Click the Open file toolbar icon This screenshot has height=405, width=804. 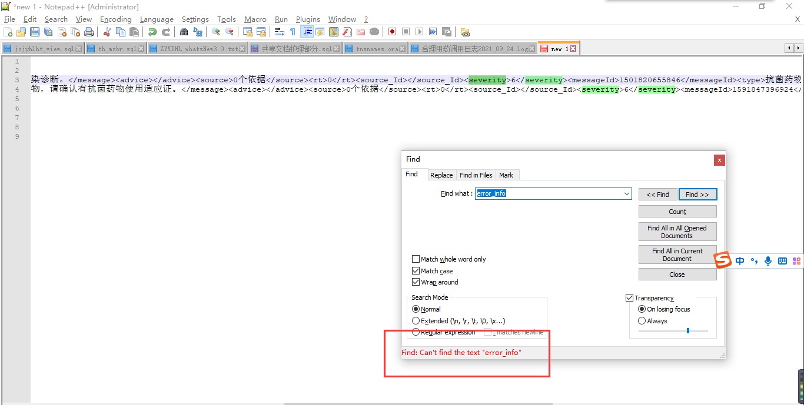click(x=21, y=32)
